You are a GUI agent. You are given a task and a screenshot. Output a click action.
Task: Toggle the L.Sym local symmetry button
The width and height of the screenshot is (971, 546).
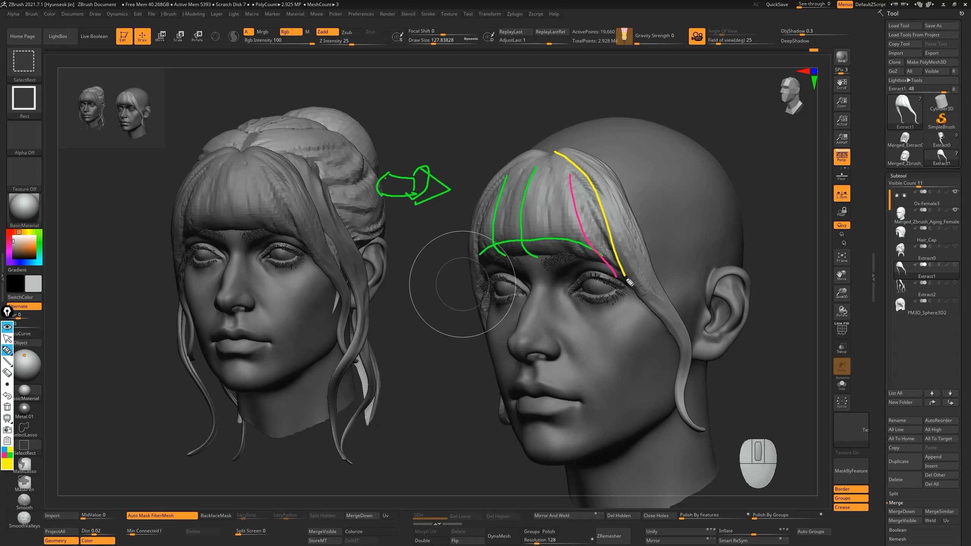pos(842,193)
